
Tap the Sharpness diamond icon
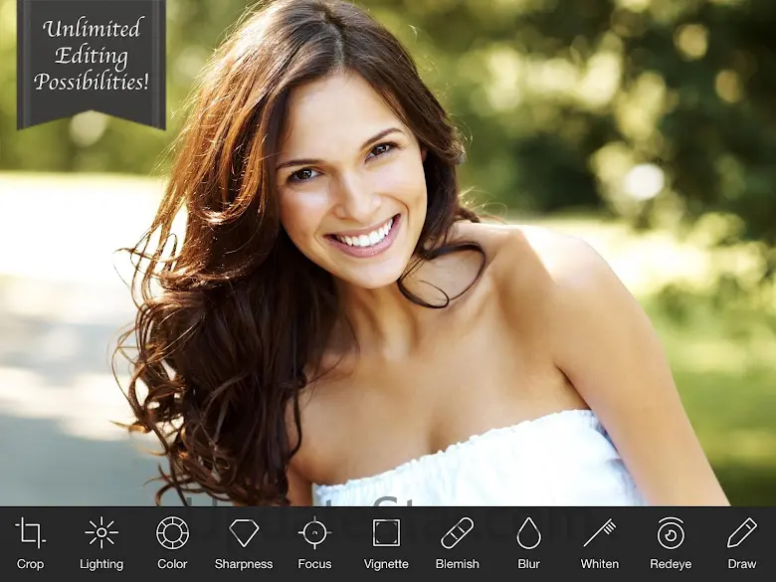[x=244, y=533]
